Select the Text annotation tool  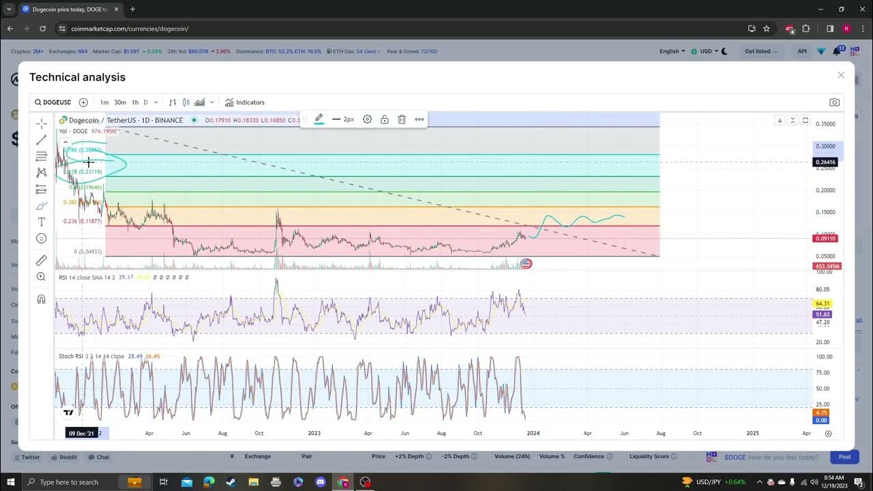[42, 222]
